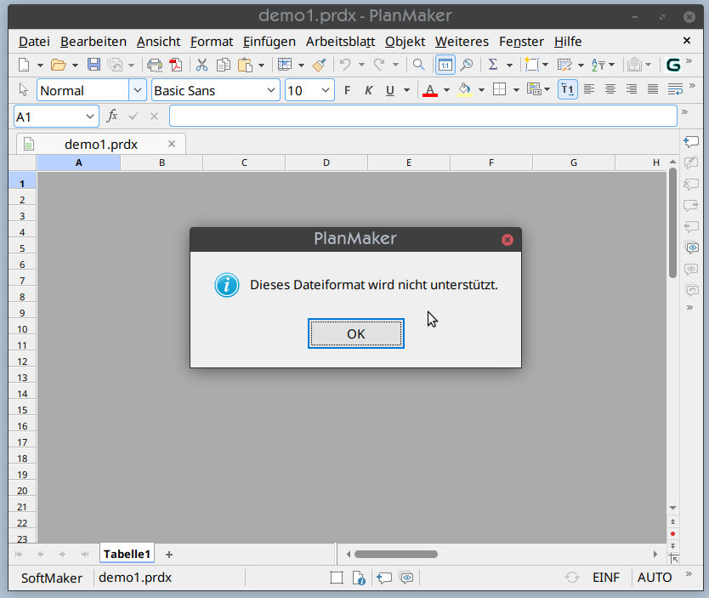The height and width of the screenshot is (598, 709).
Task: Open the Weiteres menu
Action: point(462,42)
